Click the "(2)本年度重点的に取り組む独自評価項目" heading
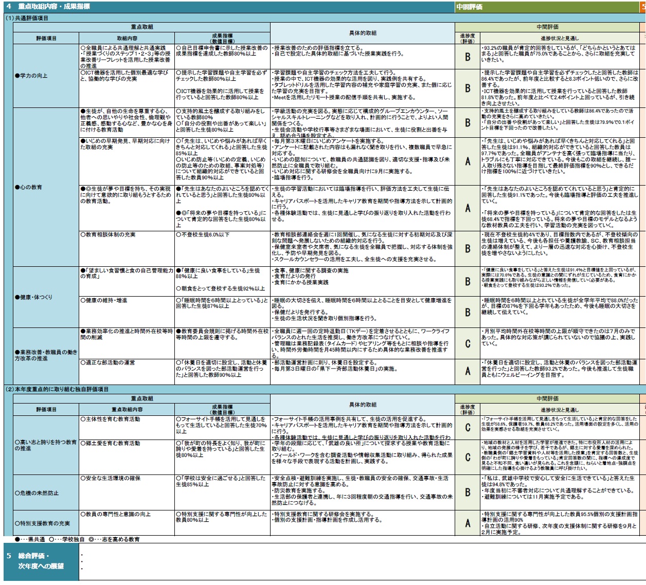Viewport: 646px width, 585px height. click(x=57, y=389)
